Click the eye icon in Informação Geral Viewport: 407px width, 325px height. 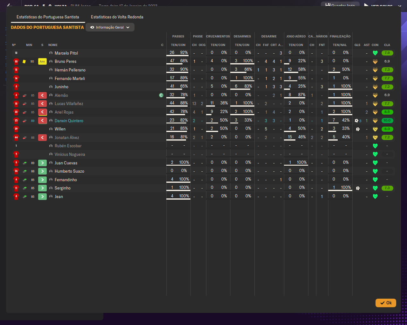[x=92, y=27]
